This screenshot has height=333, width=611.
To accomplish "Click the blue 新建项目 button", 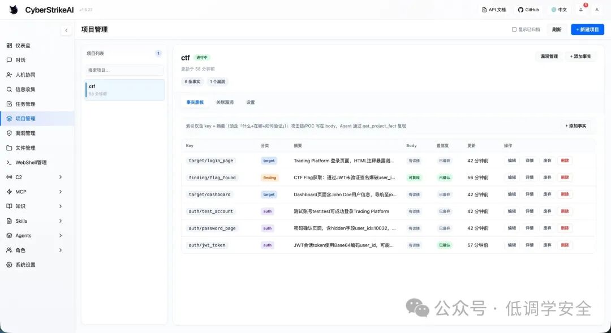I will [588, 29].
